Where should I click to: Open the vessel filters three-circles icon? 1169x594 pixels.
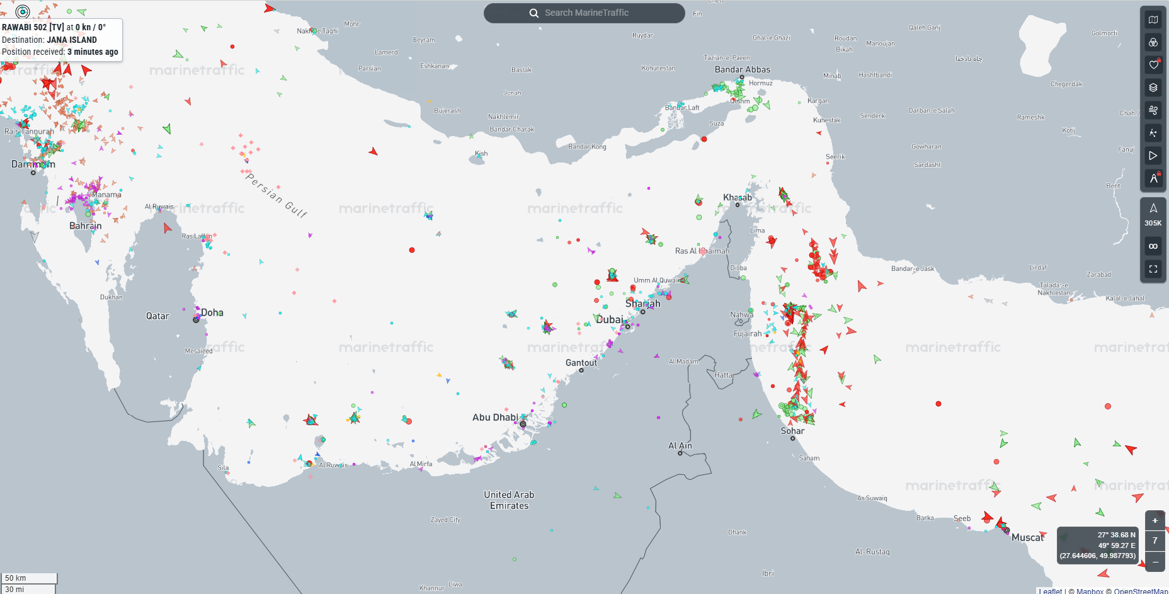tap(1153, 42)
